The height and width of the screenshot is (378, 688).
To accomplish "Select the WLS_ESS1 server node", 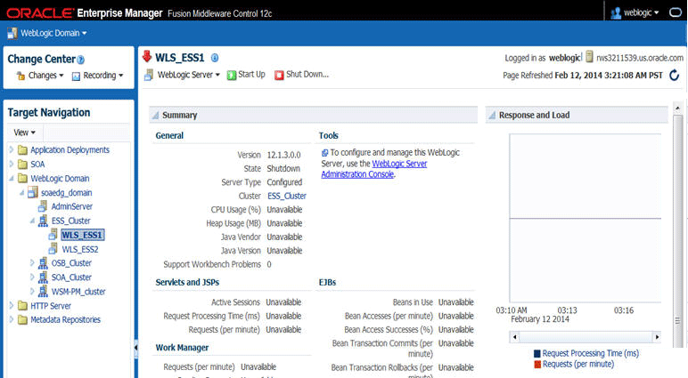I will tap(82, 235).
